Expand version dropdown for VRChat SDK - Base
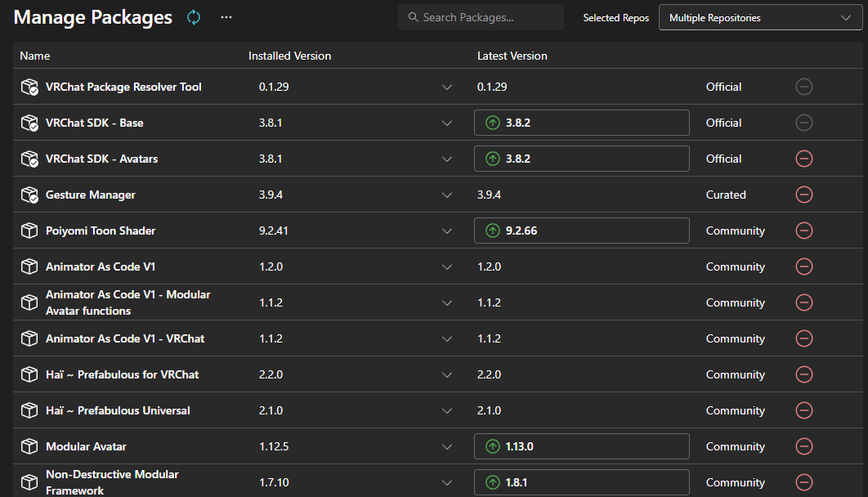Screen dimensions: 868x497 [x=447, y=123]
